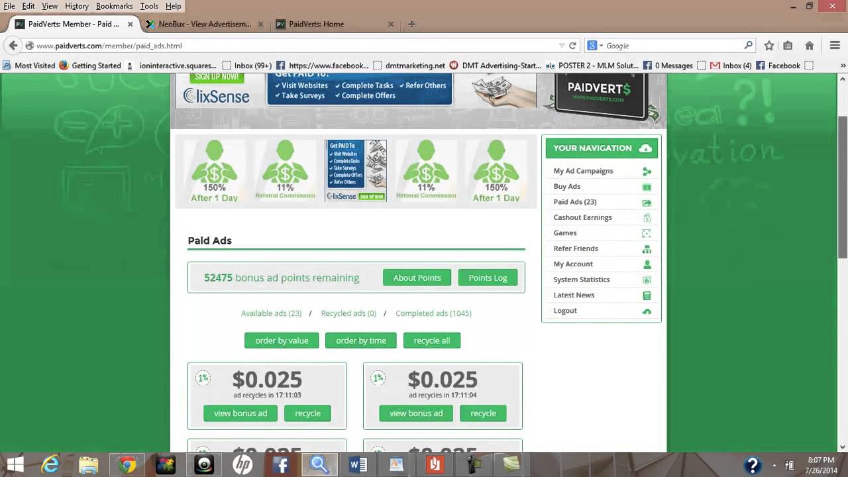Click the ClixSense Get Paid To thumbnail
The width and height of the screenshot is (848, 477).
(x=356, y=170)
